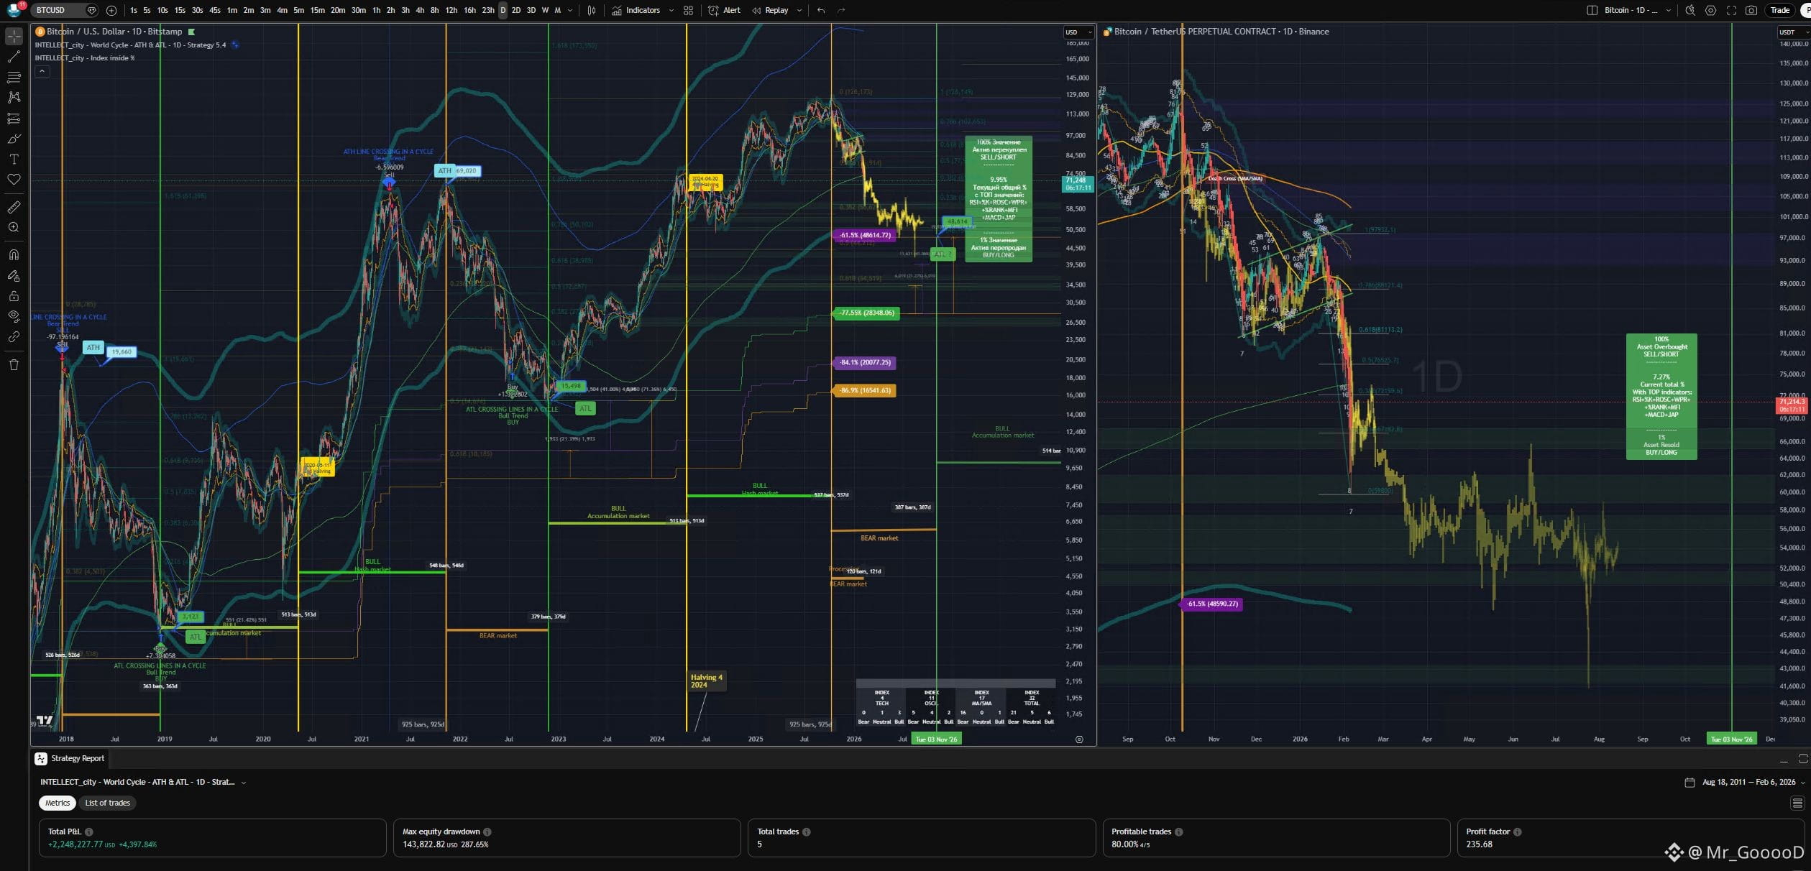This screenshot has width=1811, height=871.
Task: Take a chart snapshot camera icon
Action: coord(1751,10)
